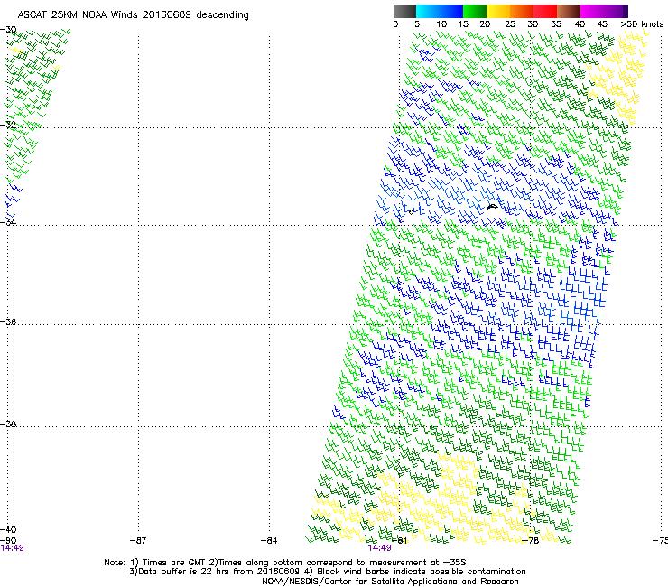The height and width of the screenshot is (587, 668).
Task: Click the gray 0-5 knots color swatch
Action: [x=404, y=11]
